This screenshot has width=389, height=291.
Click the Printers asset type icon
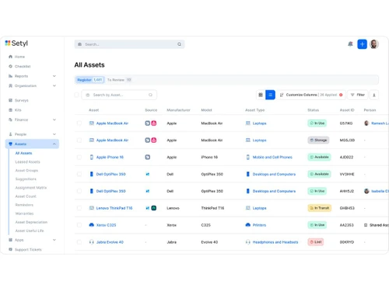(x=247, y=225)
